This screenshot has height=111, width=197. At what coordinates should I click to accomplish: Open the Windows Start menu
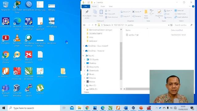[x=4, y=108]
